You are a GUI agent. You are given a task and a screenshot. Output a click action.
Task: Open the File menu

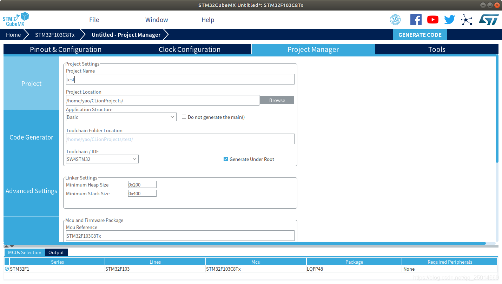click(94, 20)
